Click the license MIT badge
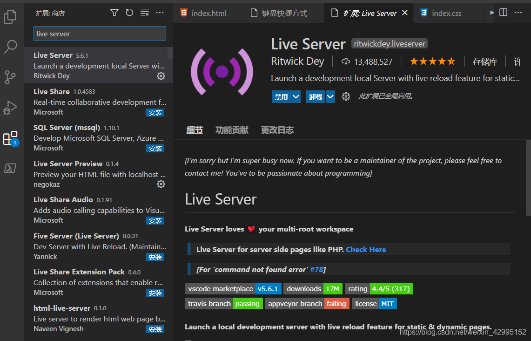 point(374,304)
